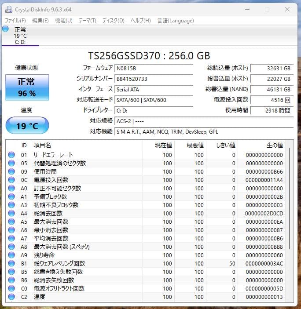Image resolution: width=301 pixels, height=309 pixels.
Task: Click status orb for B1 総ウェアレベリング回数
Action: point(11,263)
